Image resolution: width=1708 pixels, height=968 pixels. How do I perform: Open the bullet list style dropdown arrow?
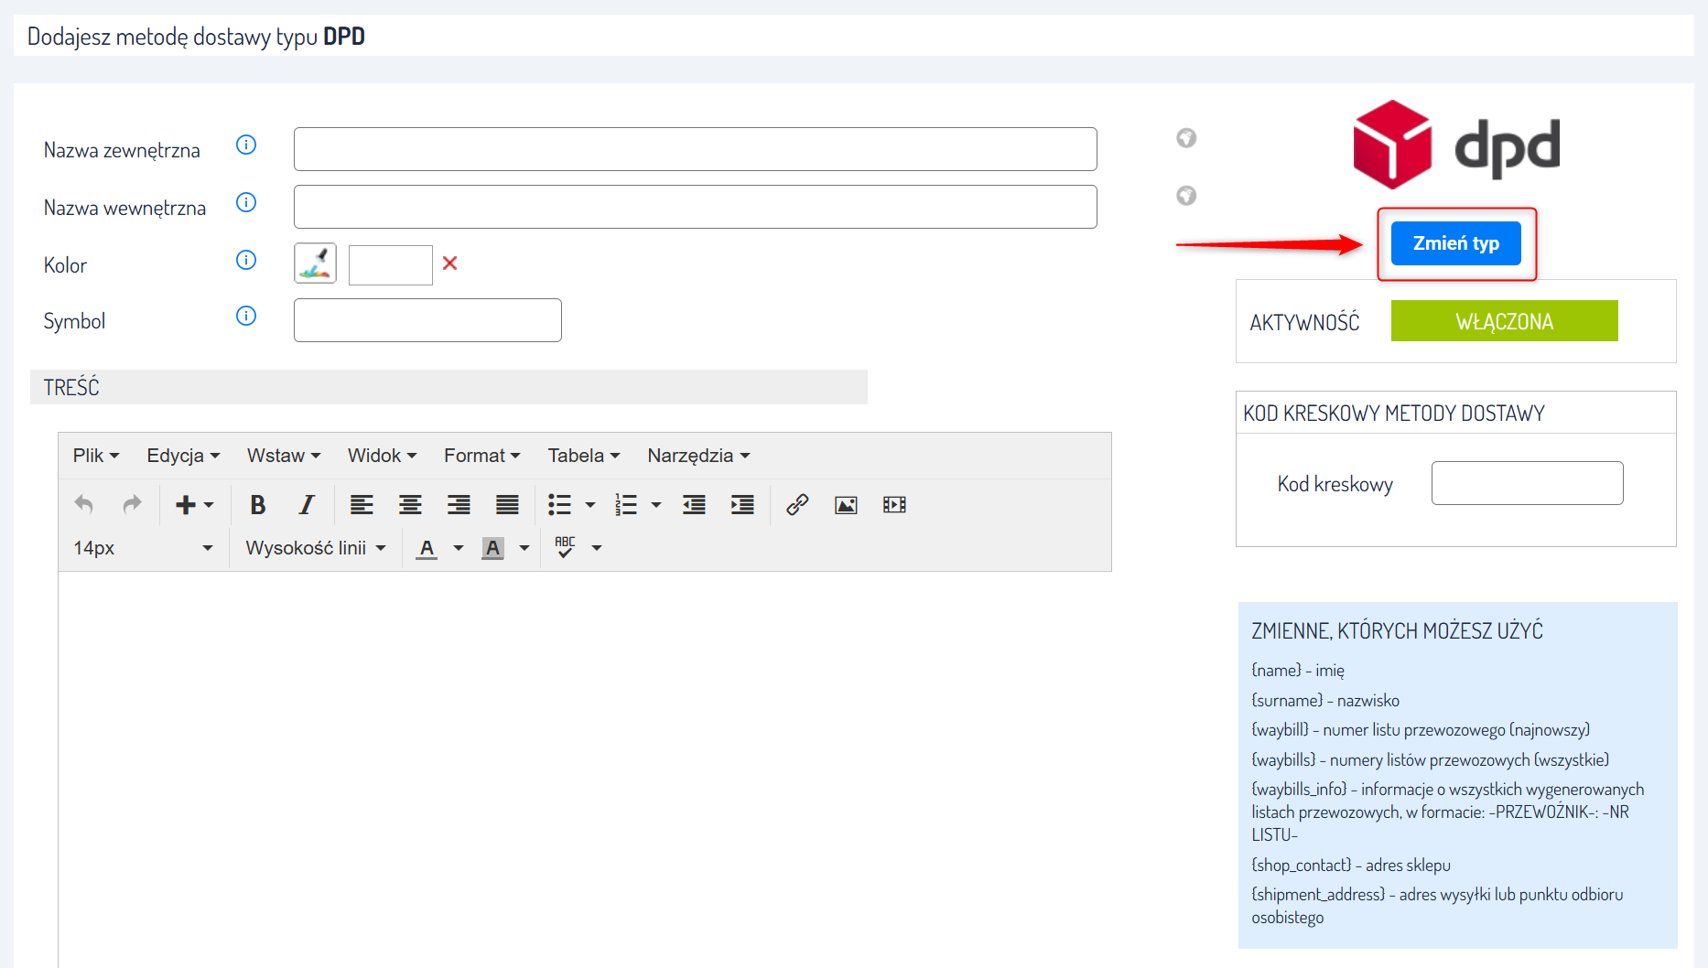pyautogui.click(x=590, y=505)
